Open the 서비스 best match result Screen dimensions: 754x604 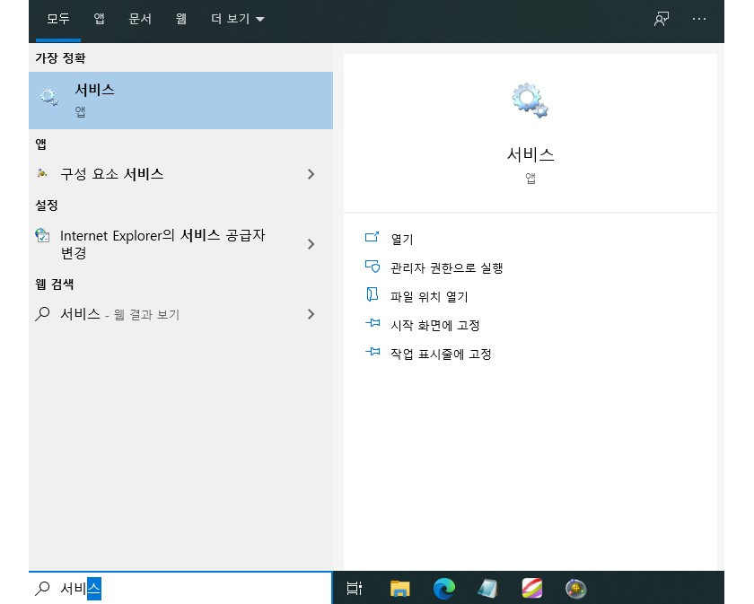pyautogui.click(x=180, y=101)
